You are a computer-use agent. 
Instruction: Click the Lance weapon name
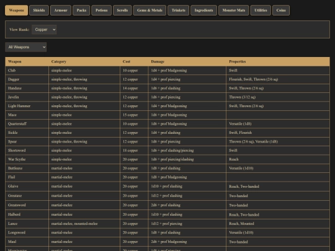point(12,224)
